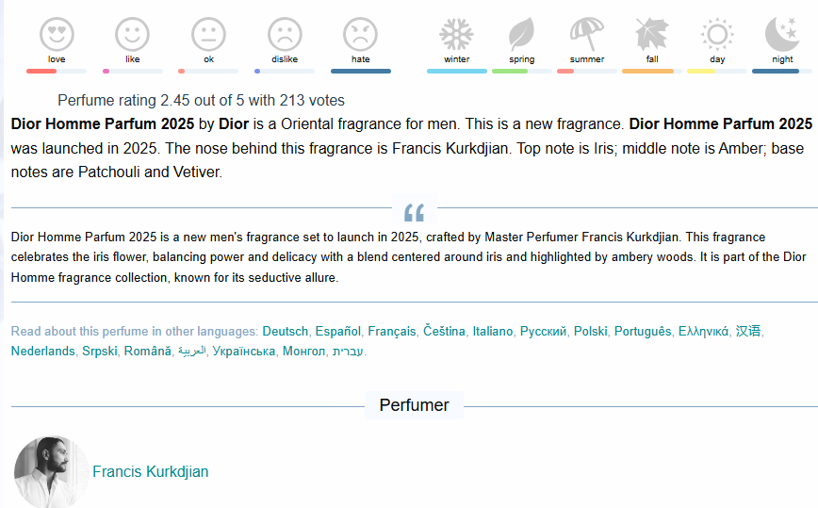The image size is (818, 508).
Task: Pick the night moon icon
Action: tap(782, 34)
